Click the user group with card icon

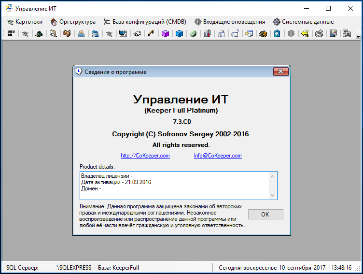(x=95, y=34)
